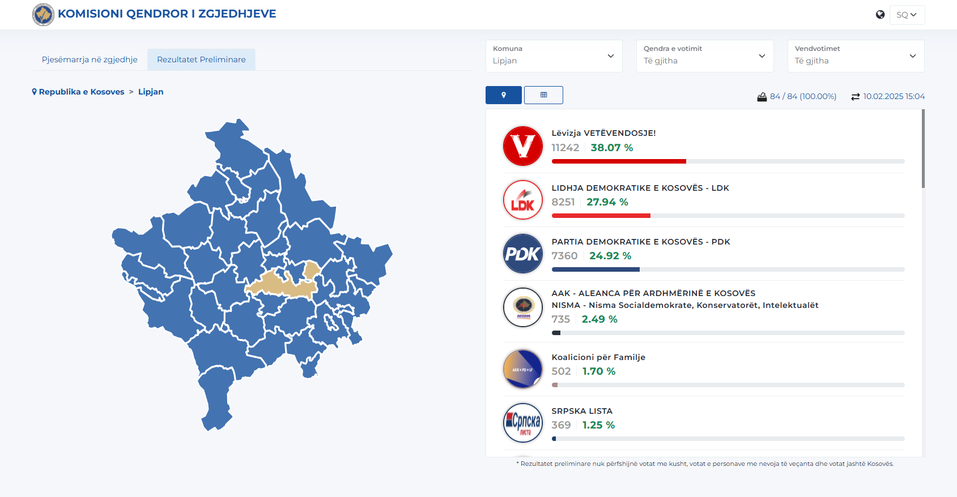This screenshot has height=497, width=957.
Task: Click the AAK-NISMA coalition logo
Action: [x=523, y=307]
